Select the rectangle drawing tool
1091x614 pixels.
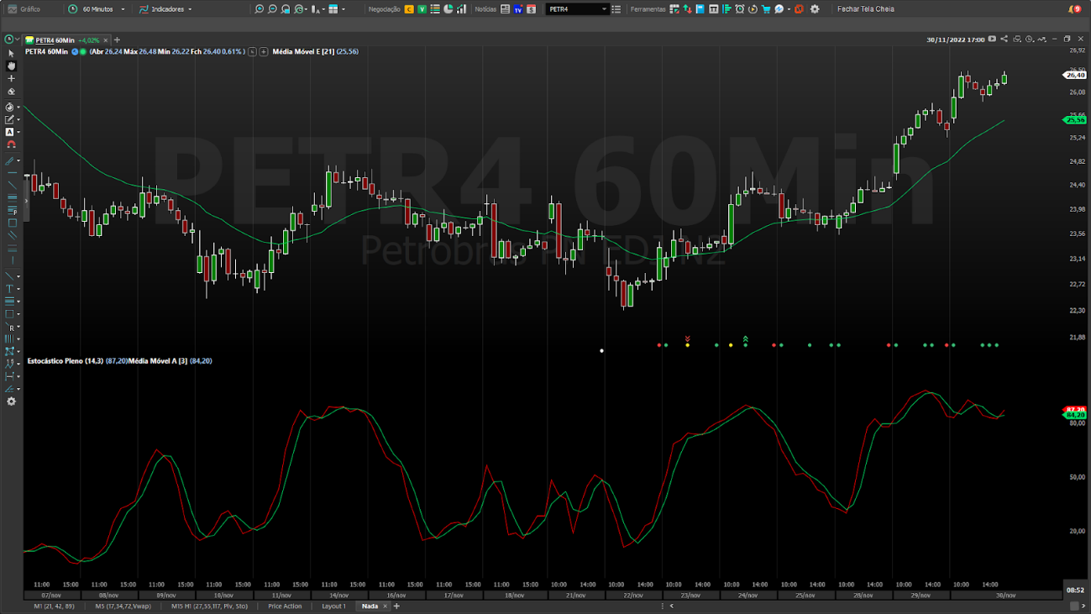(10, 314)
